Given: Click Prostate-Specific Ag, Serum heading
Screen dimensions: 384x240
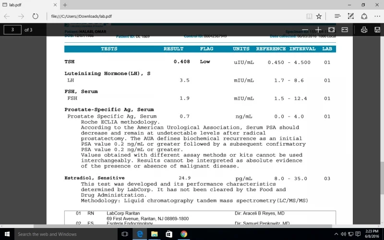Looking at the screenshot, I should tap(109, 109).
